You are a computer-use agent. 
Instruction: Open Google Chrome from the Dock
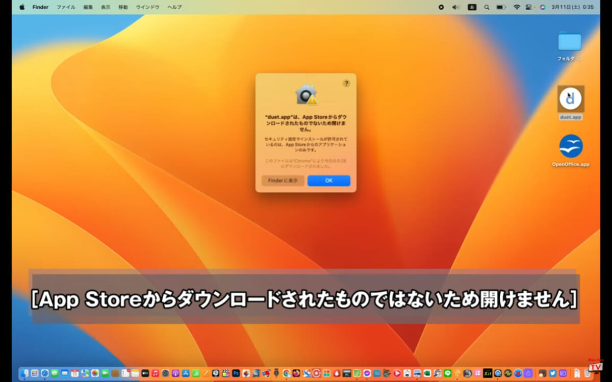[x=287, y=373]
